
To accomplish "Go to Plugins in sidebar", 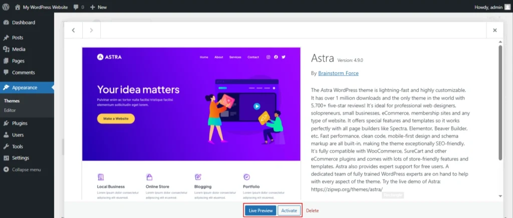I will point(20,123).
